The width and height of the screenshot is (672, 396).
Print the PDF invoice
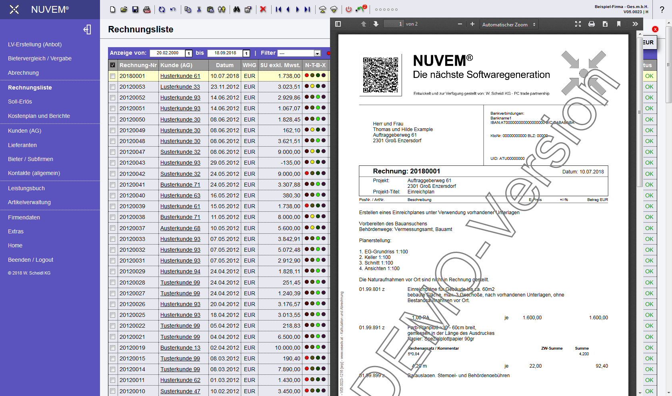coord(592,24)
